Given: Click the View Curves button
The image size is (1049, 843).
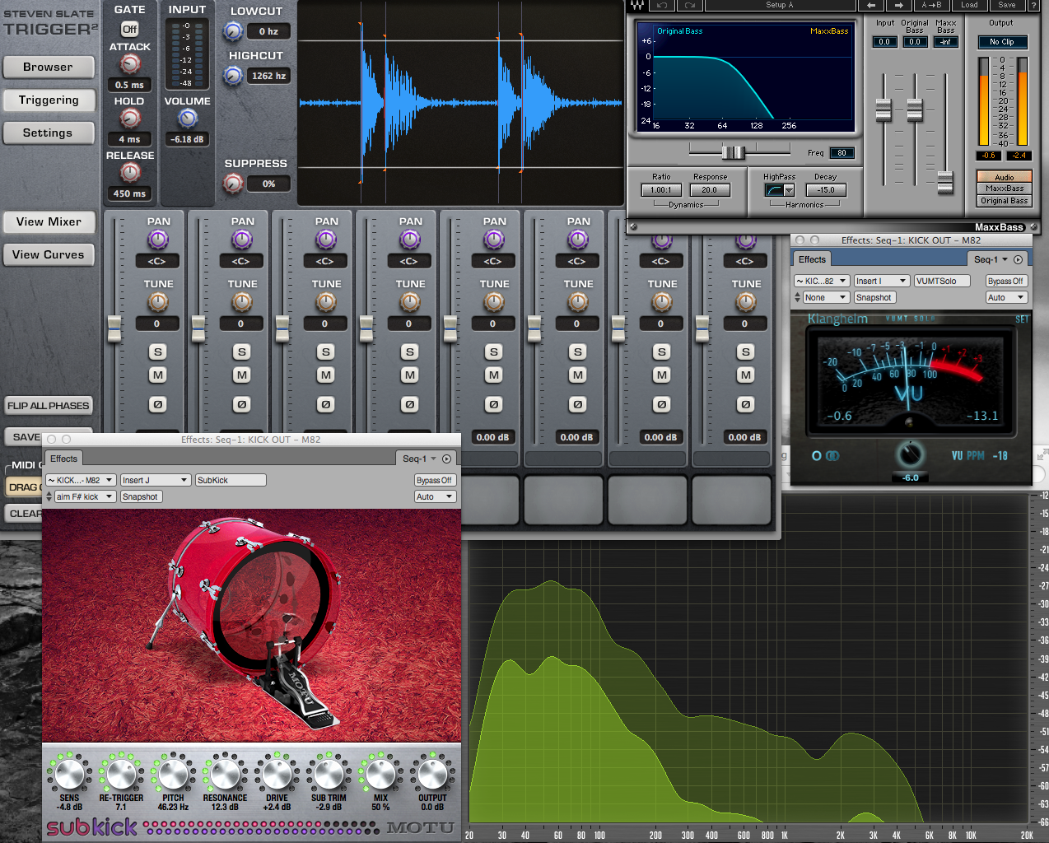Looking at the screenshot, I should [49, 255].
